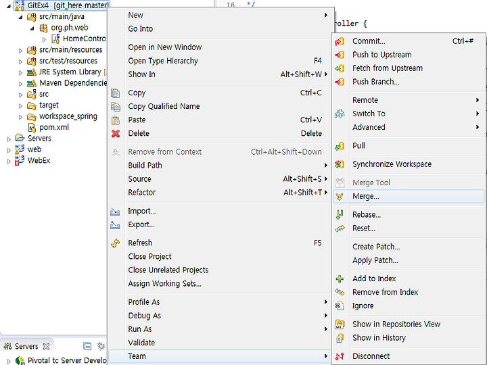This screenshot has height=365, width=487.
Task: Open the Advanced submenu
Action: tap(409, 127)
